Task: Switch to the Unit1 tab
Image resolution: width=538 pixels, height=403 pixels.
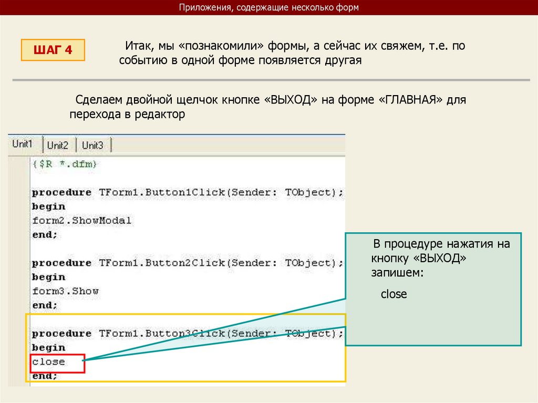Action: (x=23, y=143)
